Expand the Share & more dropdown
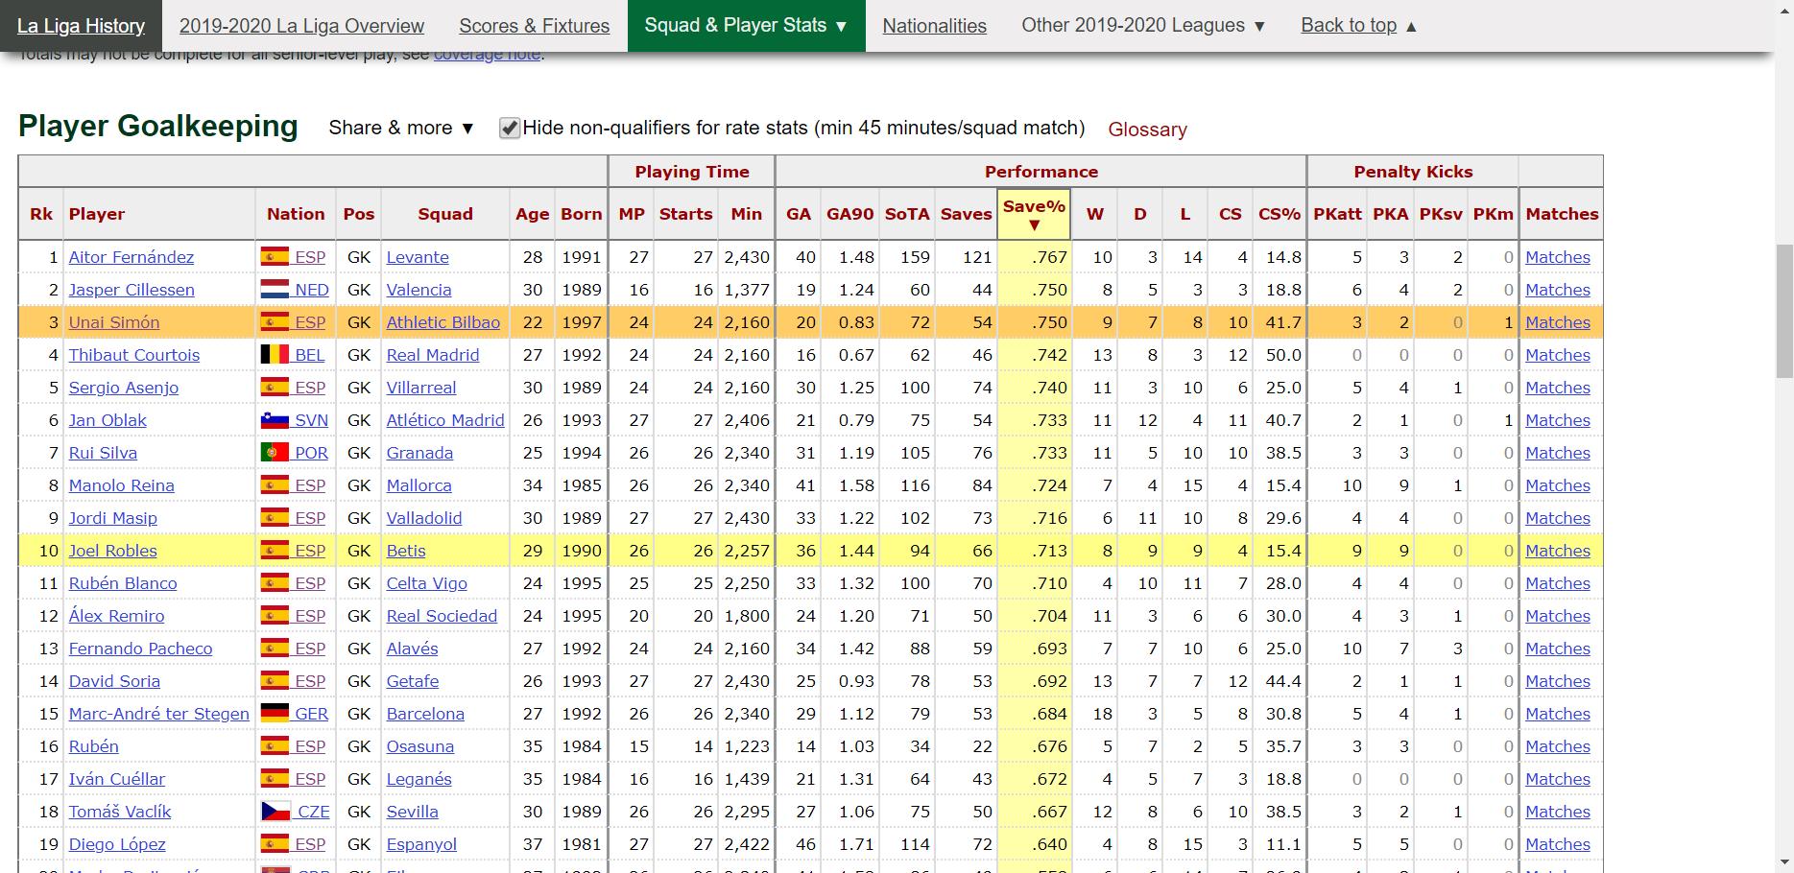 tap(401, 128)
